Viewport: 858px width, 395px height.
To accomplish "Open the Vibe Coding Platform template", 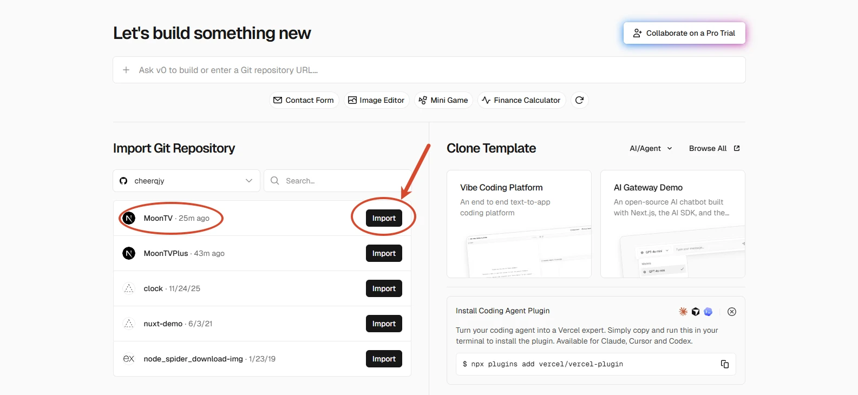I will coord(519,224).
